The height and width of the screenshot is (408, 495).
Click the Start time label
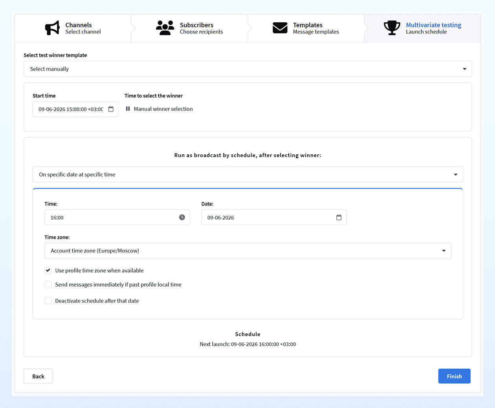pyautogui.click(x=44, y=95)
